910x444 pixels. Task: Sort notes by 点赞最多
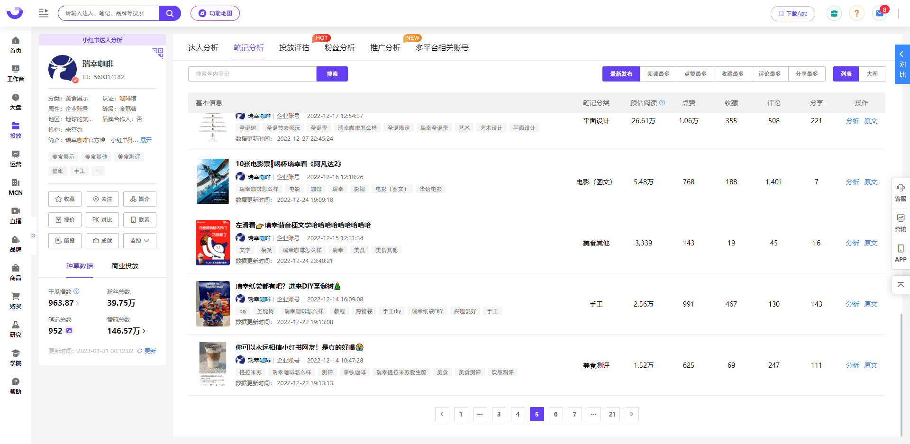[x=695, y=74]
